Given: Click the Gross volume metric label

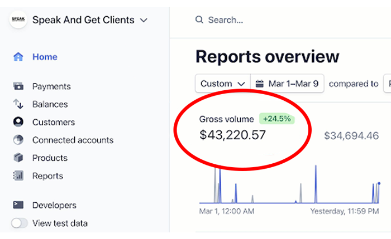Looking at the screenshot, I should (226, 119).
